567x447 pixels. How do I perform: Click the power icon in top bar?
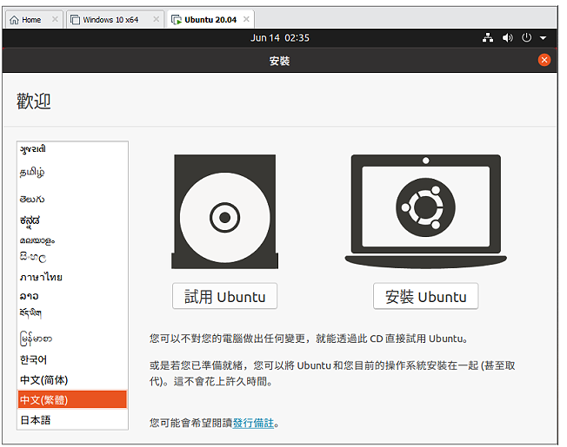click(x=526, y=37)
